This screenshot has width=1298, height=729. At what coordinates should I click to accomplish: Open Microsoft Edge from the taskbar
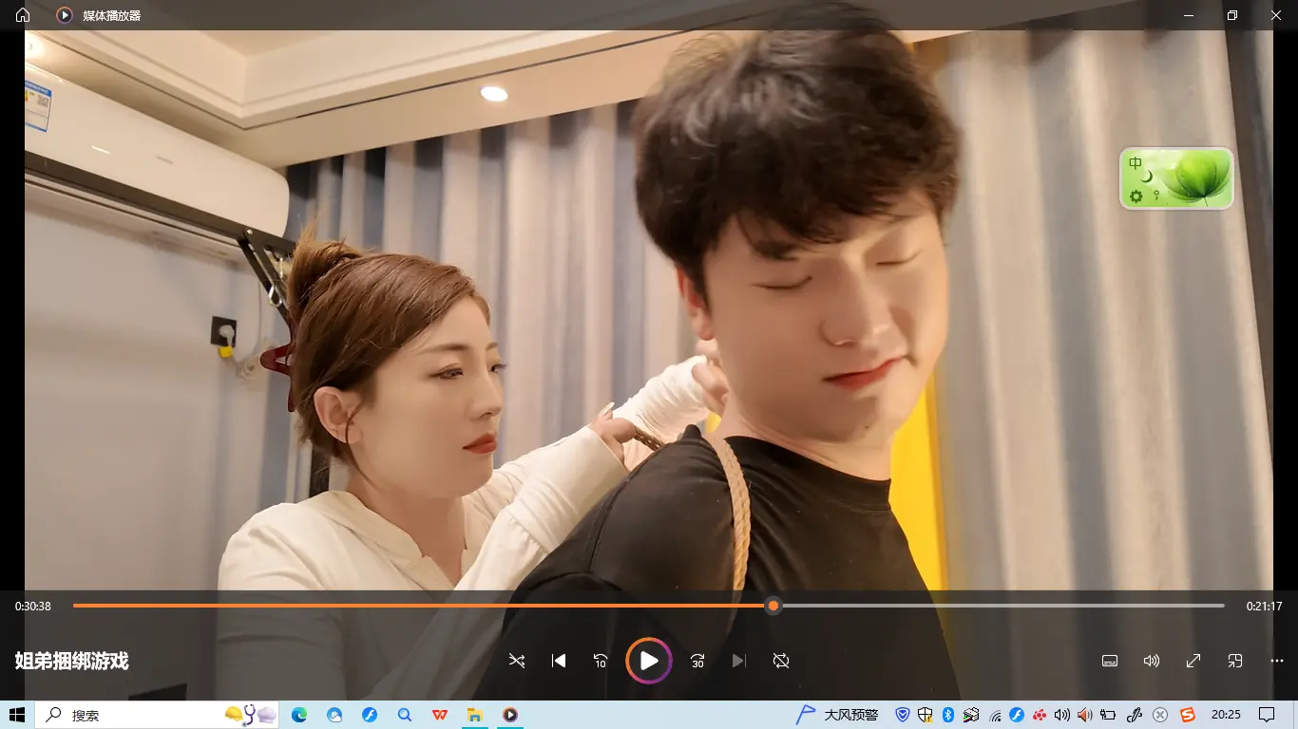[x=299, y=715]
